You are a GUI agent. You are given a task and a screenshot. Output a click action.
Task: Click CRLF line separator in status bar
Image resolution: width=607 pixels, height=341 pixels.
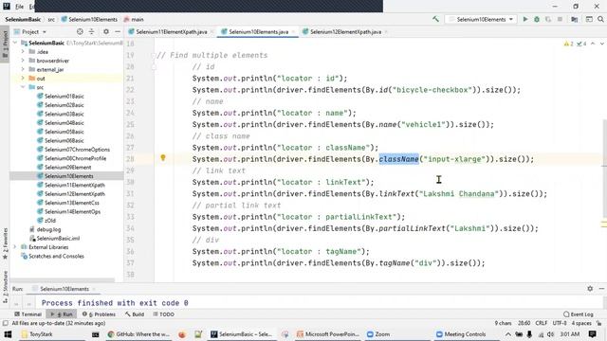542,323
